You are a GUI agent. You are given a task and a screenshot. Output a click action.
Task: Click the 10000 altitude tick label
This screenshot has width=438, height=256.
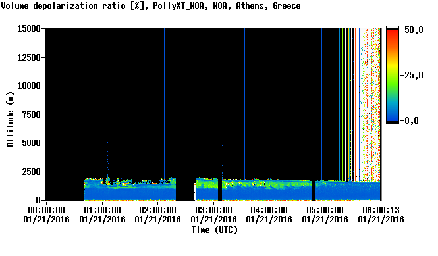pos(29,86)
